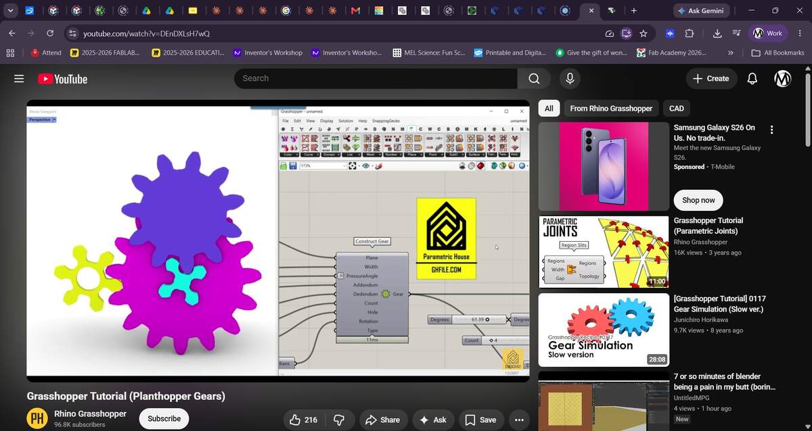Share the video
The width and height of the screenshot is (812, 431).
pyautogui.click(x=382, y=420)
